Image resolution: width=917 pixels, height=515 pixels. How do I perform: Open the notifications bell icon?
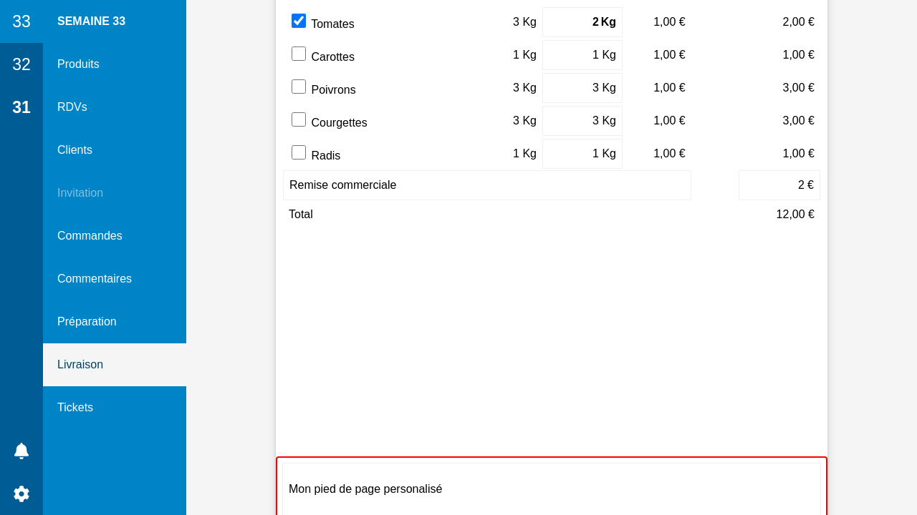(x=21, y=451)
